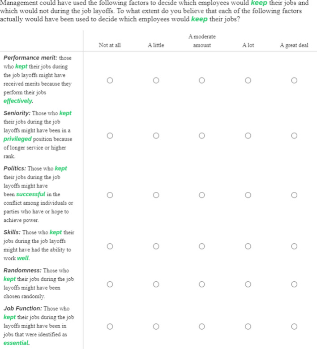Viewport: 317px width, 349px height.
Task: Select 'Not at all' for Performance merit
Action: pos(110,80)
